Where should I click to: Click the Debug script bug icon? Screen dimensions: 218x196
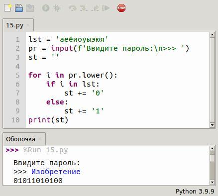[x=57, y=8]
